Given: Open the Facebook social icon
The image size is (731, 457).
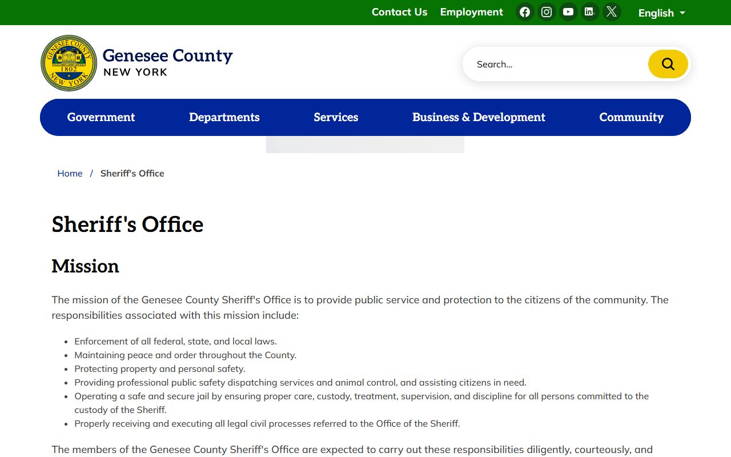Looking at the screenshot, I should (525, 12).
